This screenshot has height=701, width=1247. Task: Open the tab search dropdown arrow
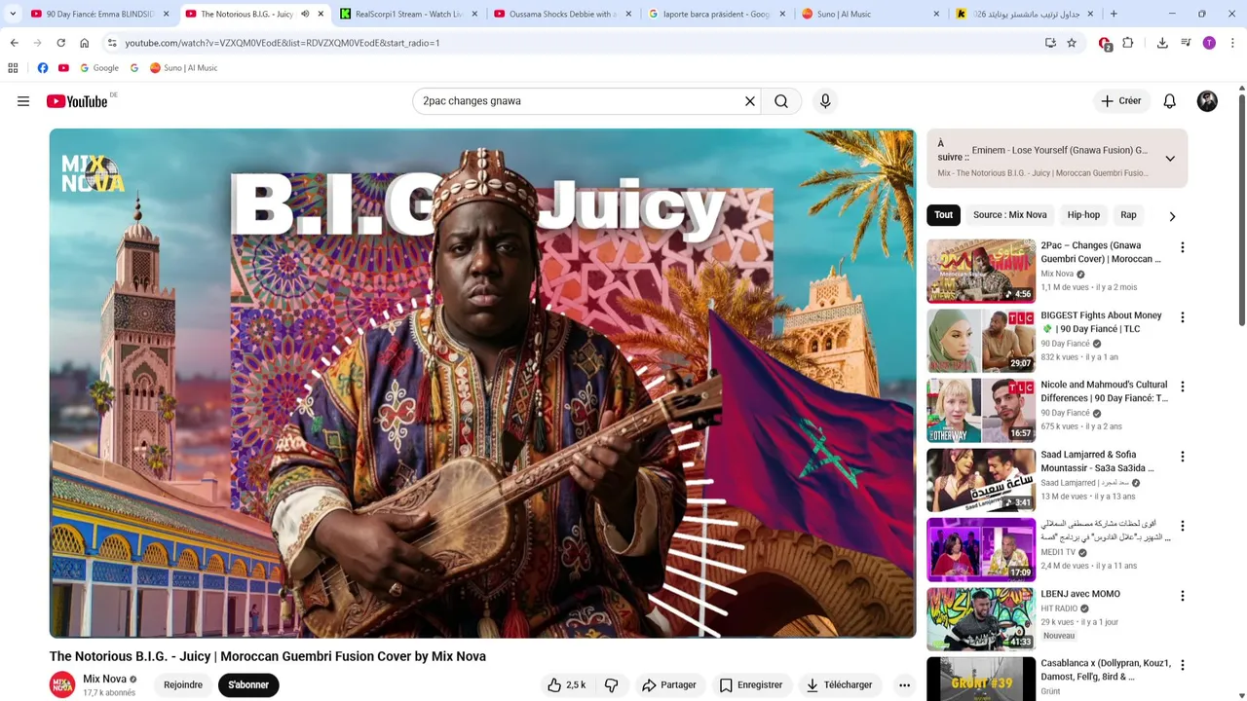tap(13, 14)
